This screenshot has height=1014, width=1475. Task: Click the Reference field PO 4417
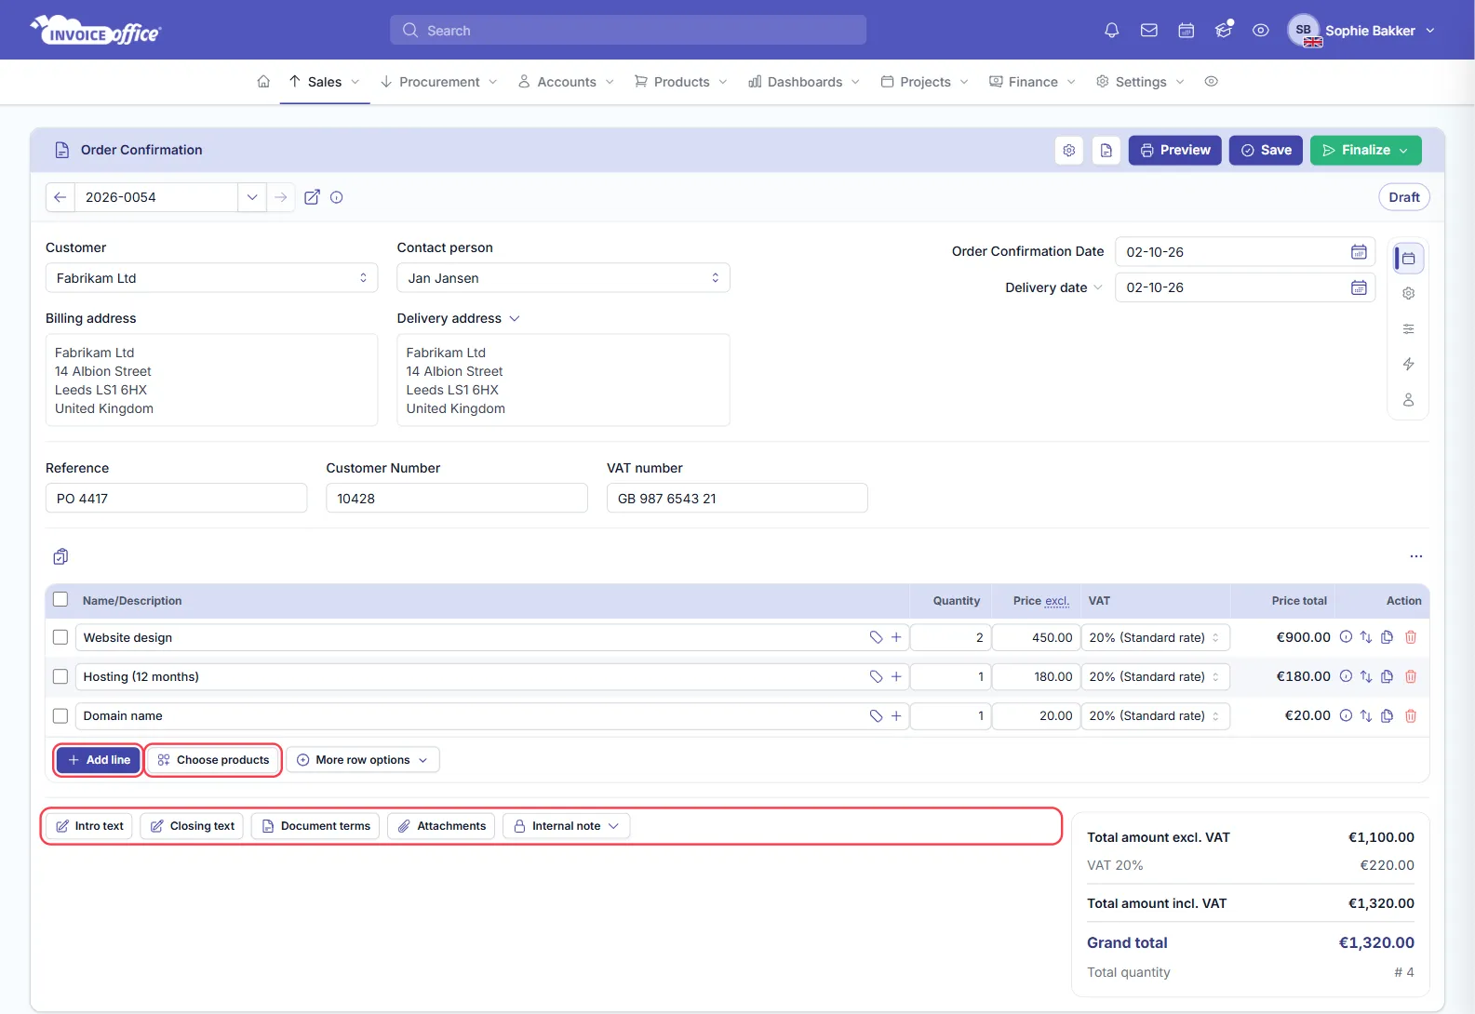pos(176,499)
